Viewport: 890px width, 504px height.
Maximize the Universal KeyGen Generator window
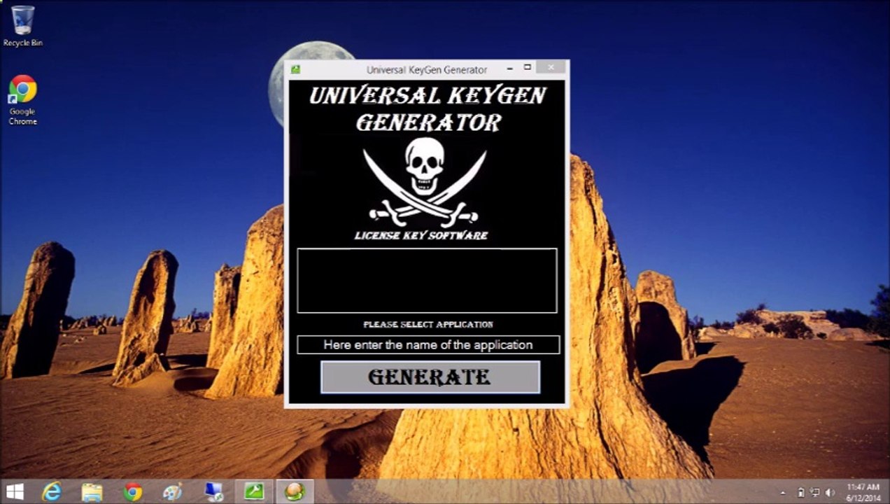pyautogui.click(x=528, y=68)
